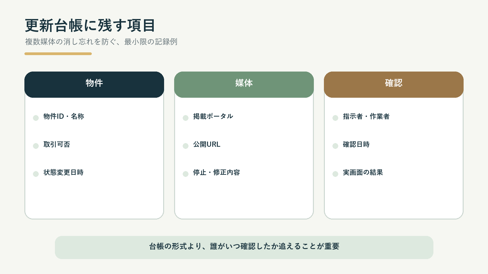488x274 pixels.
Task: Select the text 取引可否
Action: tap(57, 144)
